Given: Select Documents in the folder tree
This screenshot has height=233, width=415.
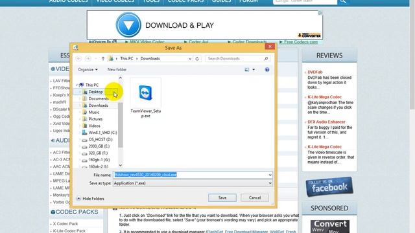Looking at the screenshot, I should coord(99,98).
